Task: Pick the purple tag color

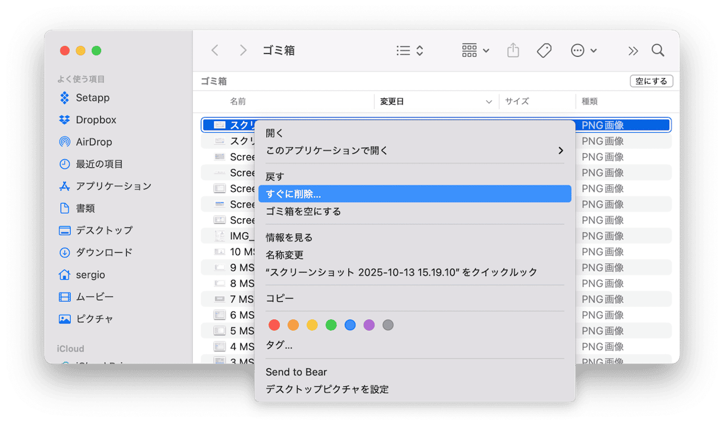Action: pos(369,325)
